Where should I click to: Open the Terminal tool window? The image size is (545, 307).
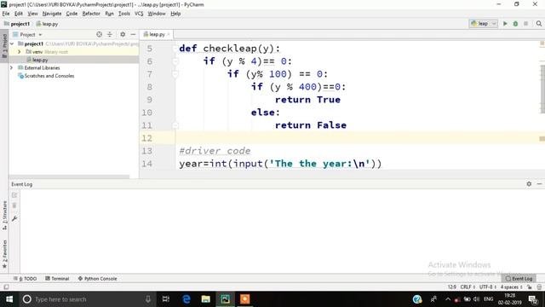click(57, 279)
